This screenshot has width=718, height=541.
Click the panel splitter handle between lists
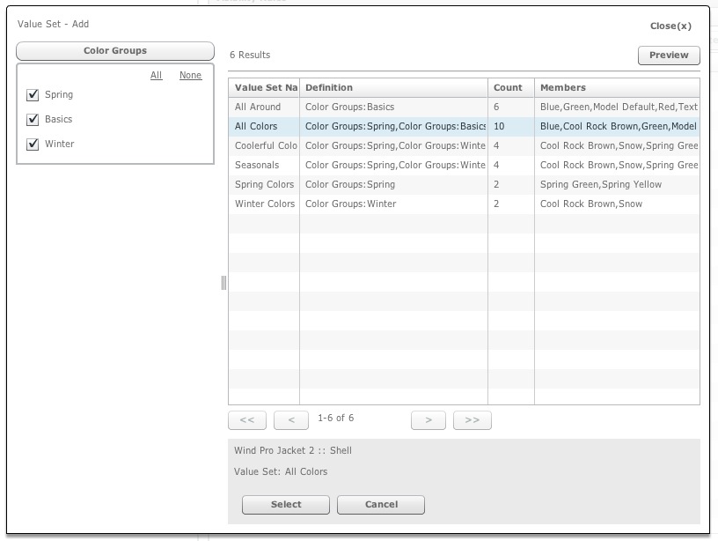(x=223, y=284)
